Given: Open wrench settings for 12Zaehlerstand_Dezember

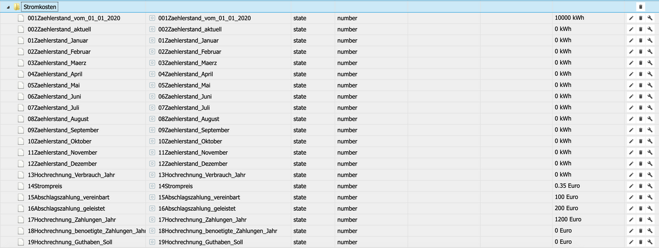Looking at the screenshot, I should (x=650, y=163).
